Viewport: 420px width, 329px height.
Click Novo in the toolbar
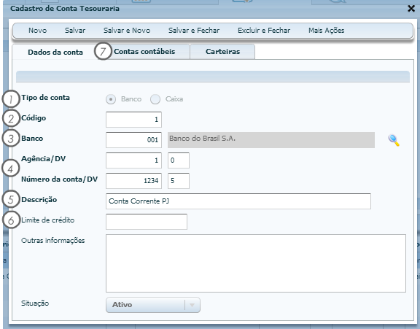coord(37,31)
